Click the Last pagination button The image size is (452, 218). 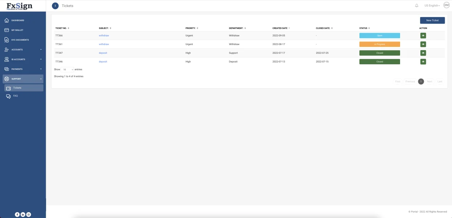(440, 81)
